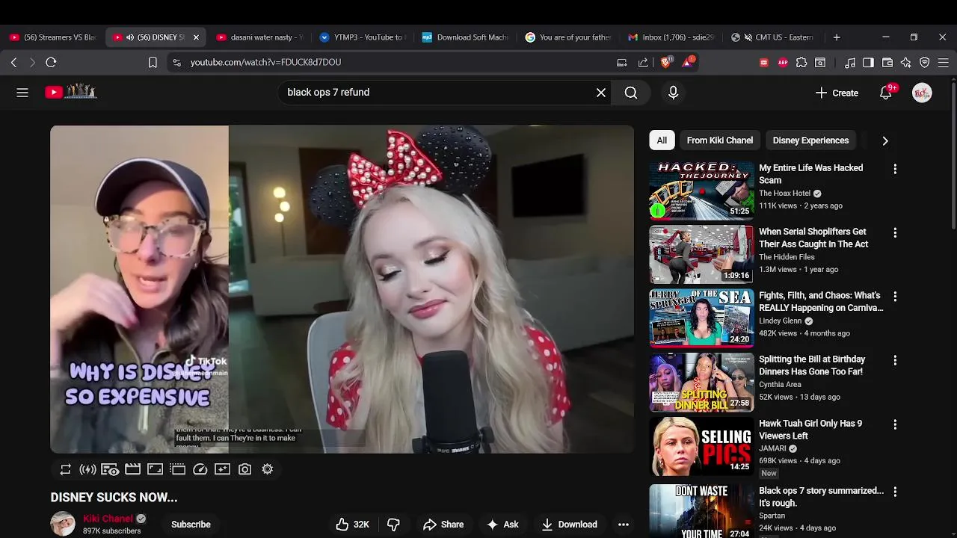Open playback speed gauge icon

[200, 469]
